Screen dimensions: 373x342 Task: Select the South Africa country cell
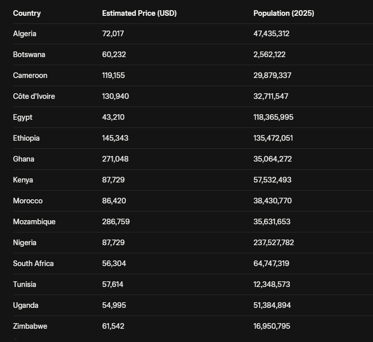(33, 264)
